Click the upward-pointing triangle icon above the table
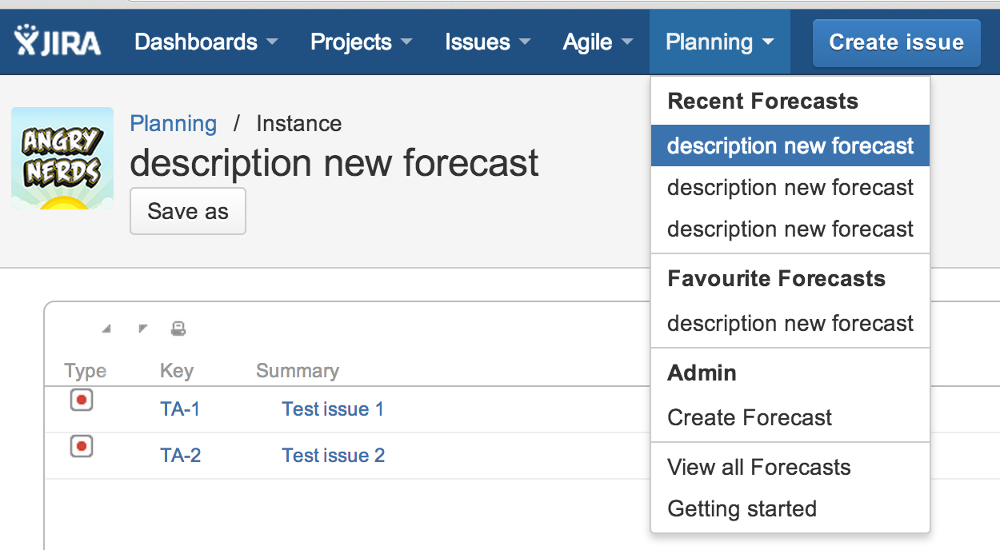The height and width of the screenshot is (550, 1000). (x=106, y=329)
